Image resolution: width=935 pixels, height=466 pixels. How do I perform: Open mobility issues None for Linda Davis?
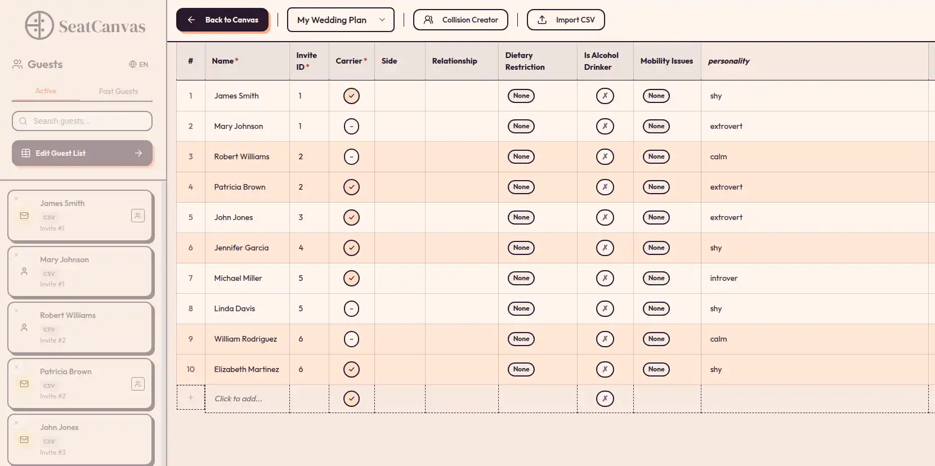(656, 308)
